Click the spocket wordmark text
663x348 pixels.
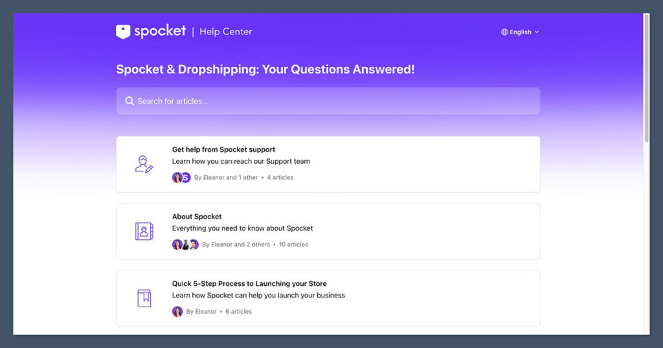(160, 32)
